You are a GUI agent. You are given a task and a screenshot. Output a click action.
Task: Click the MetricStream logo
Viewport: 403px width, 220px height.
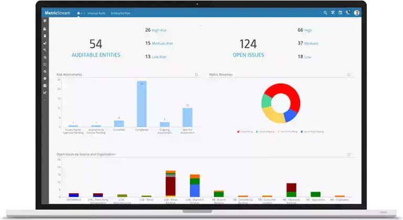pyautogui.click(x=58, y=13)
